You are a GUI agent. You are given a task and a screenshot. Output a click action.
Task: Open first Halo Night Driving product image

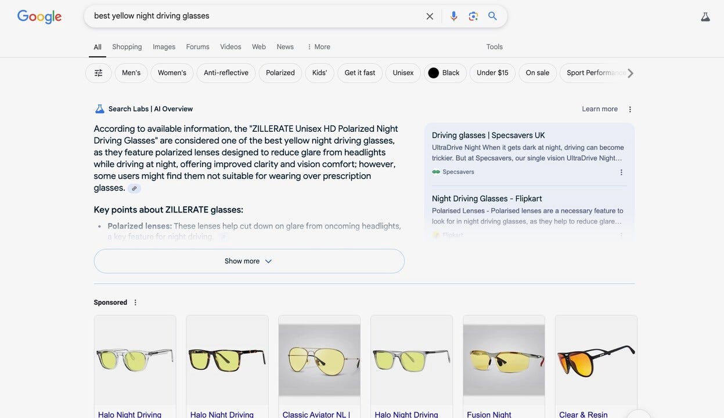click(x=135, y=360)
